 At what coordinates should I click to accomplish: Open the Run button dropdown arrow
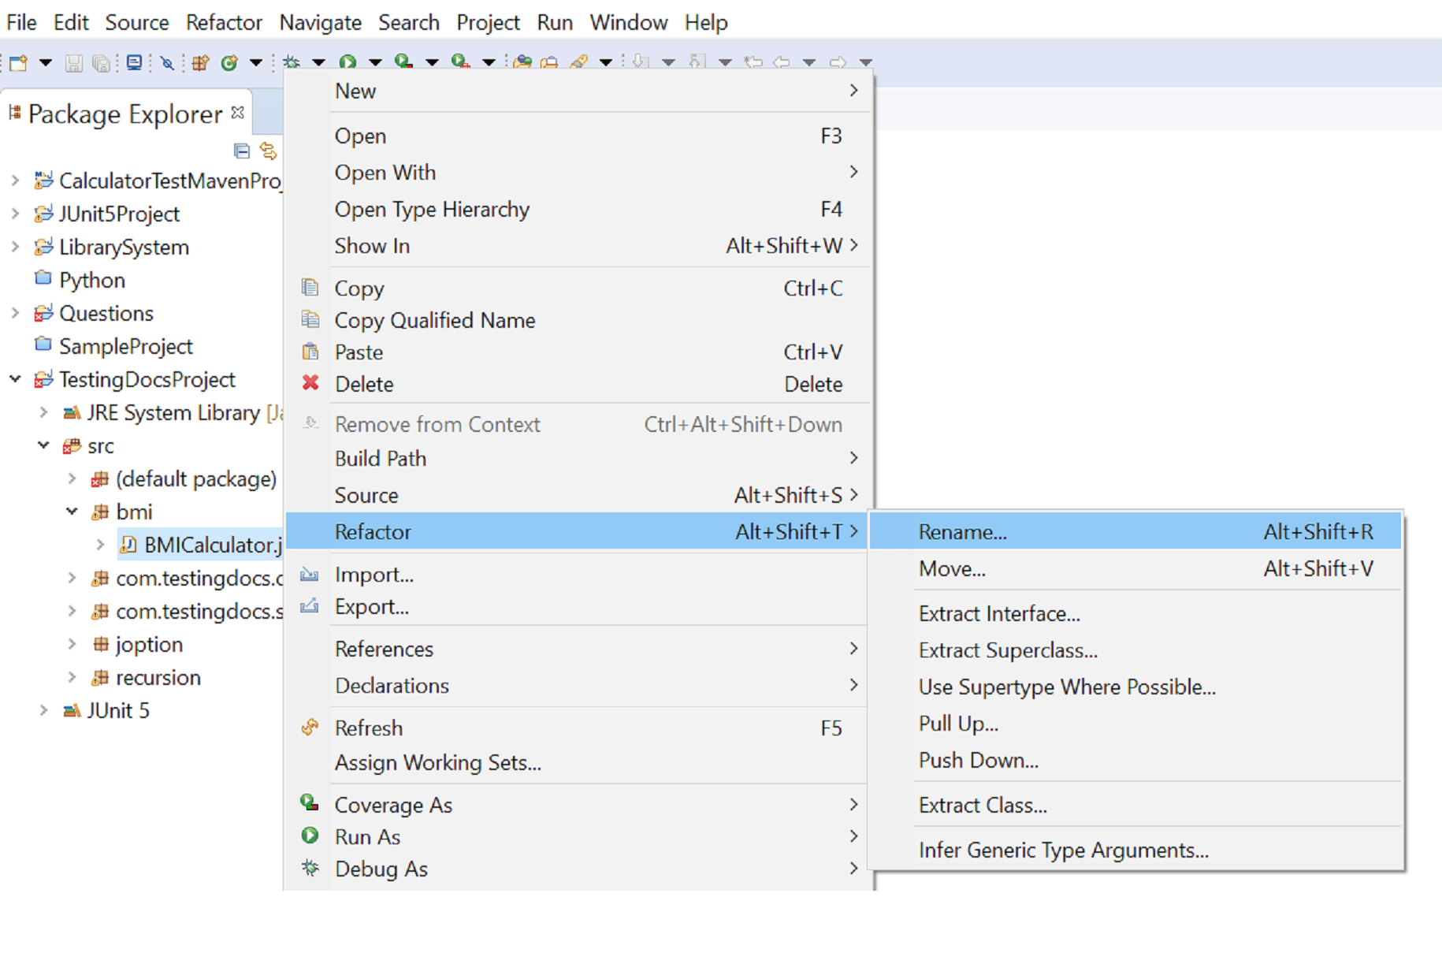[375, 62]
